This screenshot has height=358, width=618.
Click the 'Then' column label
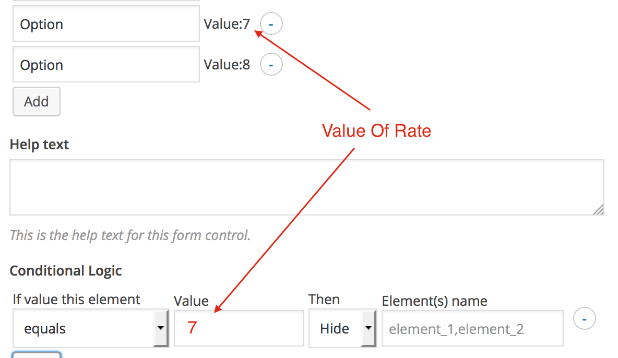(x=324, y=300)
